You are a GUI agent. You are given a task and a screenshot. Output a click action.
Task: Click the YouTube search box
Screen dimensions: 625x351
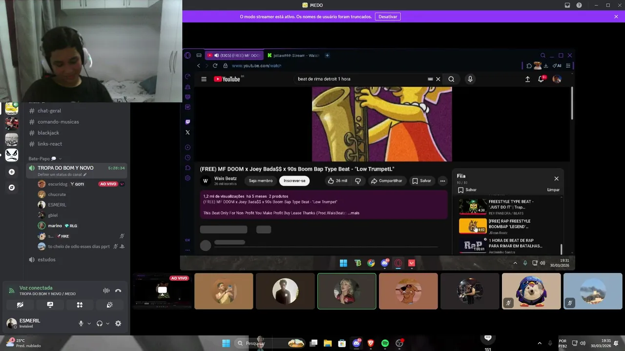point(361,79)
